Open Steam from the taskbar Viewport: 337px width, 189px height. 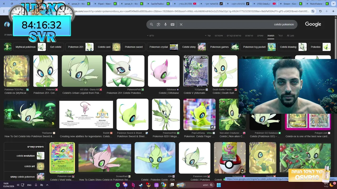click(x=141, y=185)
